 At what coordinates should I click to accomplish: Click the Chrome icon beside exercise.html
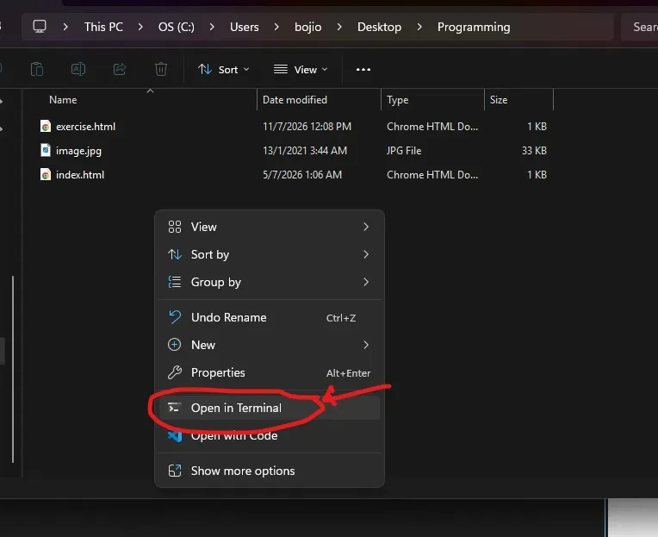pyautogui.click(x=46, y=127)
